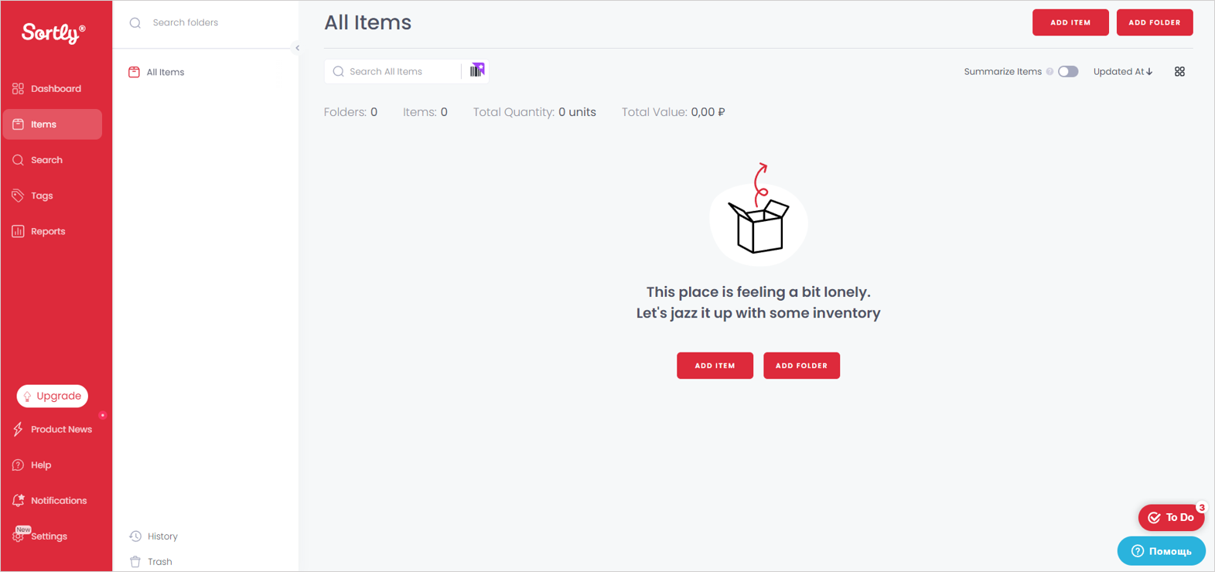The height and width of the screenshot is (572, 1215).
Task: Open Settings in the sidebar
Action: tap(48, 536)
